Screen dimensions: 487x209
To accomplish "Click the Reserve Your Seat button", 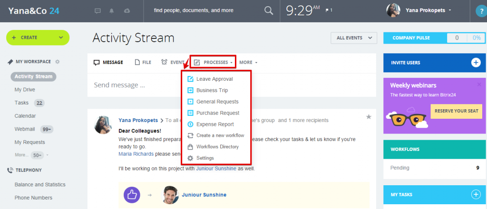I will click(456, 111).
